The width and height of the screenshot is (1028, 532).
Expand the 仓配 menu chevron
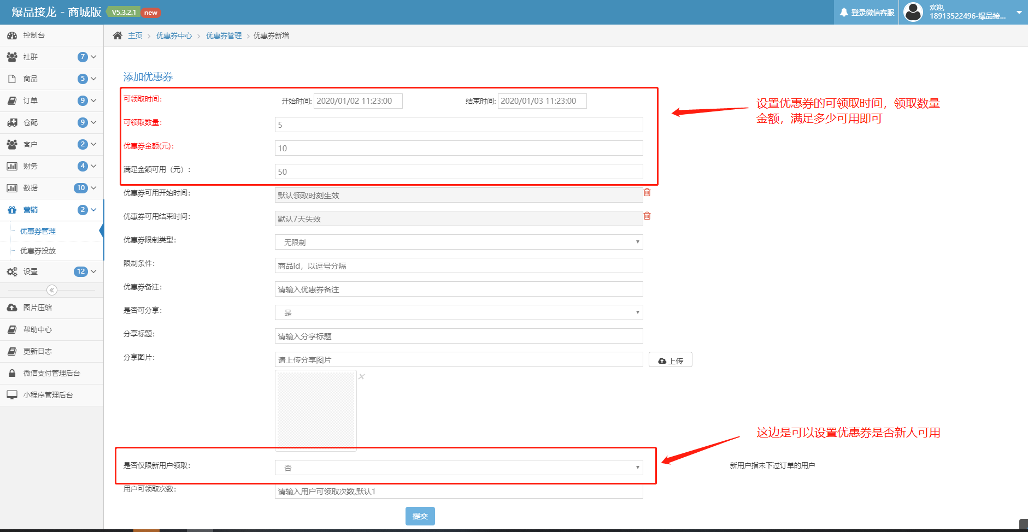tap(93, 122)
